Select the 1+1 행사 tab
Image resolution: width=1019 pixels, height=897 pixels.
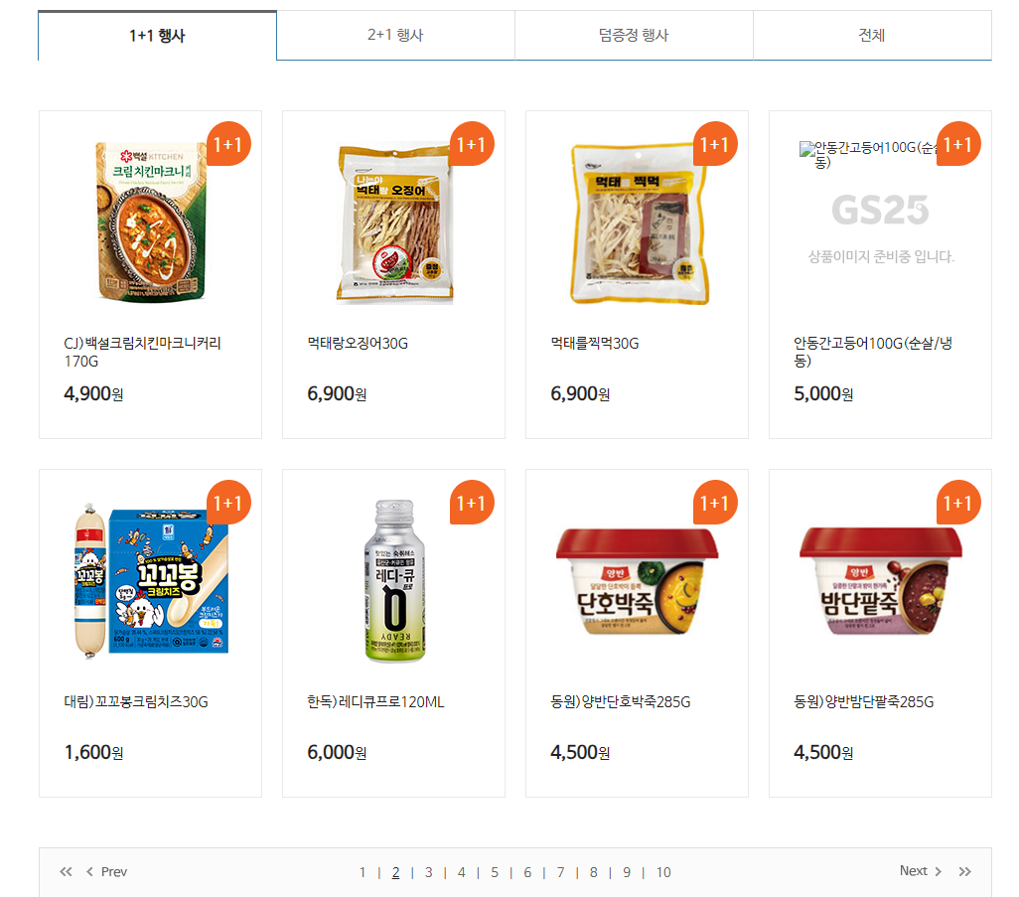pos(157,35)
